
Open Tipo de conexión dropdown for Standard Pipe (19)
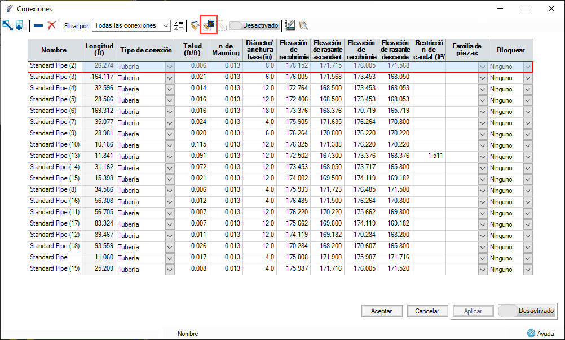[x=170, y=270]
